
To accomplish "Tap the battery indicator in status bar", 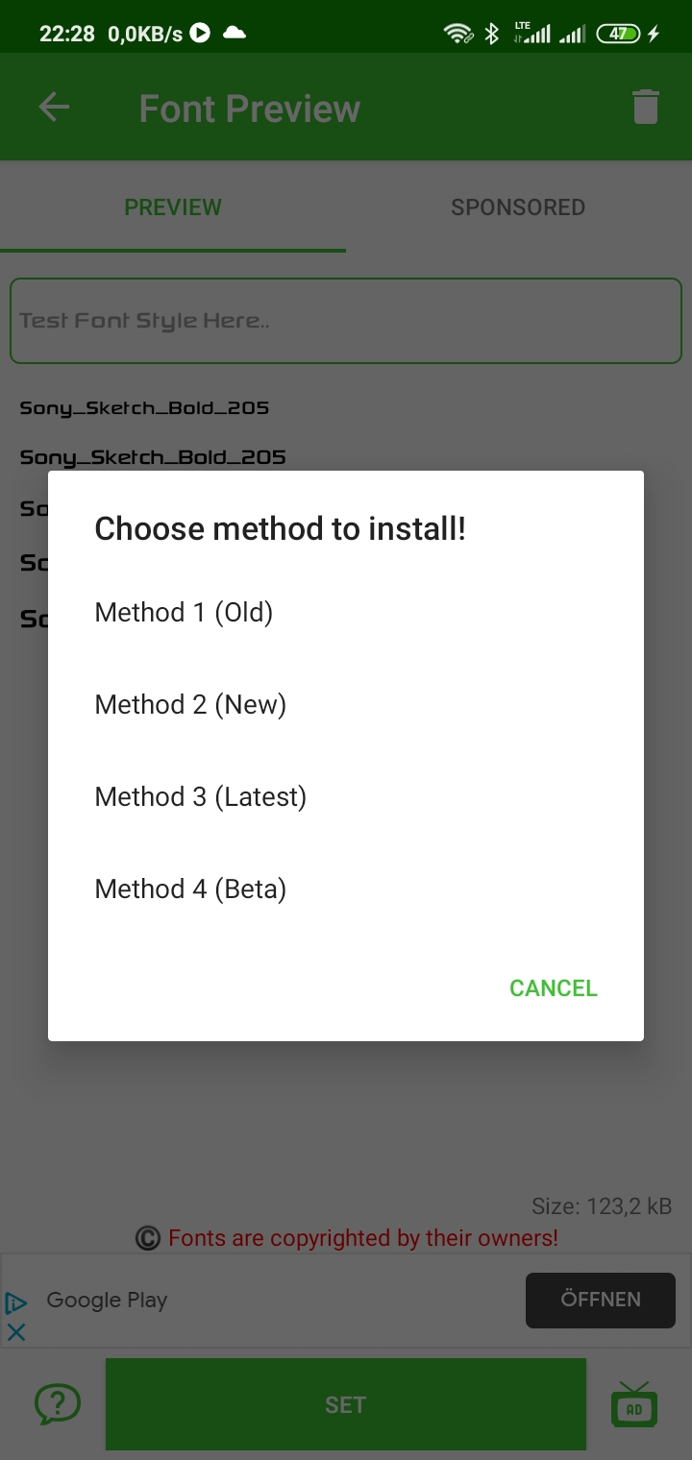I will point(621,34).
